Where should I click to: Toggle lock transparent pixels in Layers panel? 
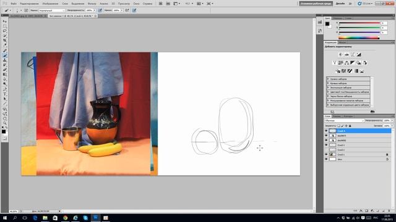coord(338,126)
